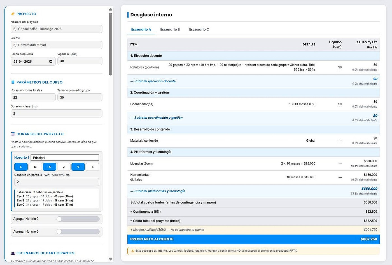Click the Licencias Zoom item
Screen dimensions: 392x265
point(141,163)
